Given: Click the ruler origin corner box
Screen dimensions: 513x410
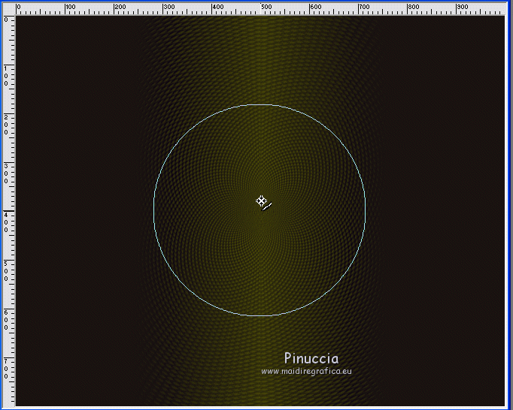Looking at the screenshot, I should coord(9,9).
